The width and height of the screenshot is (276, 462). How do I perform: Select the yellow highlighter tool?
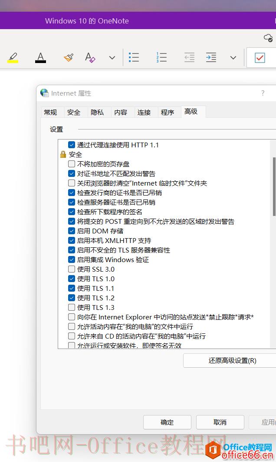(13, 57)
